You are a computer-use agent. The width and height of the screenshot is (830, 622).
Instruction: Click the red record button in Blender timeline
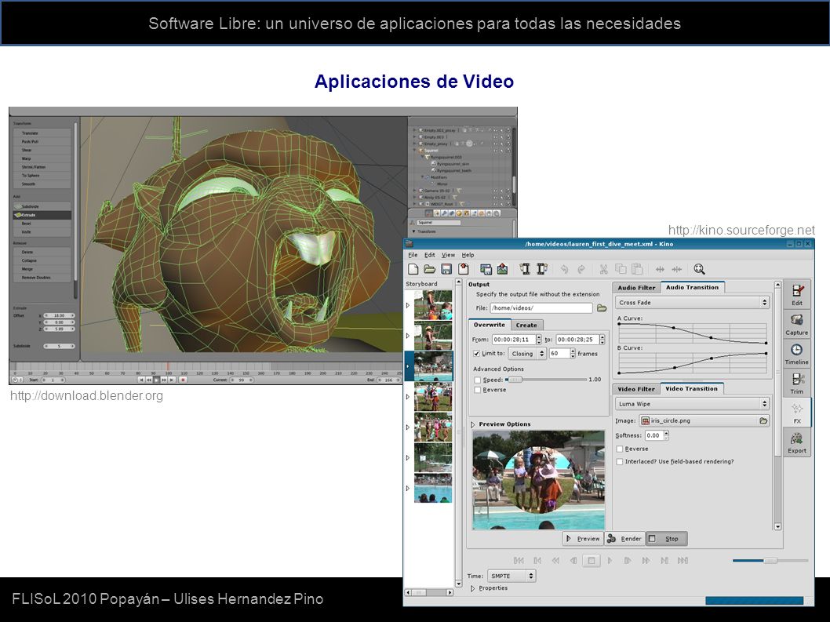(x=183, y=380)
